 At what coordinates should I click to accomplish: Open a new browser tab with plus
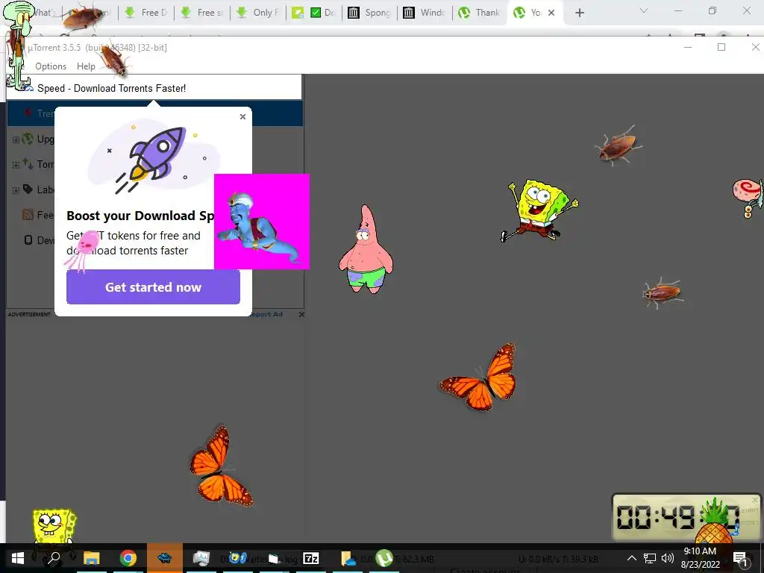click(579, 13)
